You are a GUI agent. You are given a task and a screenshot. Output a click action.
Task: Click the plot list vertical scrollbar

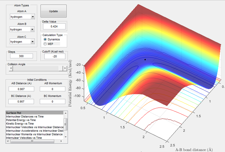[66, 124]
